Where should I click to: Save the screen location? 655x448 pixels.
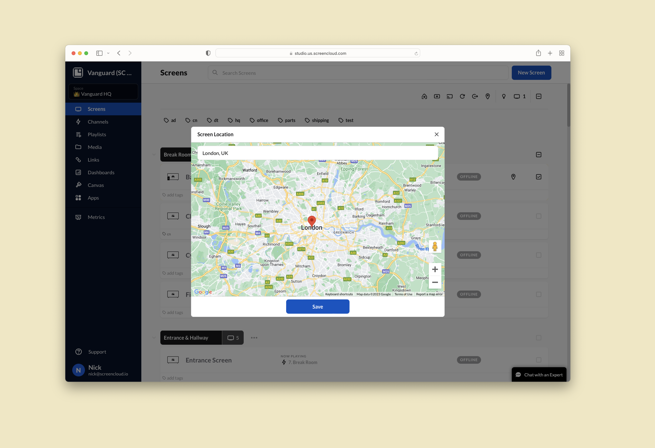pyautogui.click(x=318, y=307)
